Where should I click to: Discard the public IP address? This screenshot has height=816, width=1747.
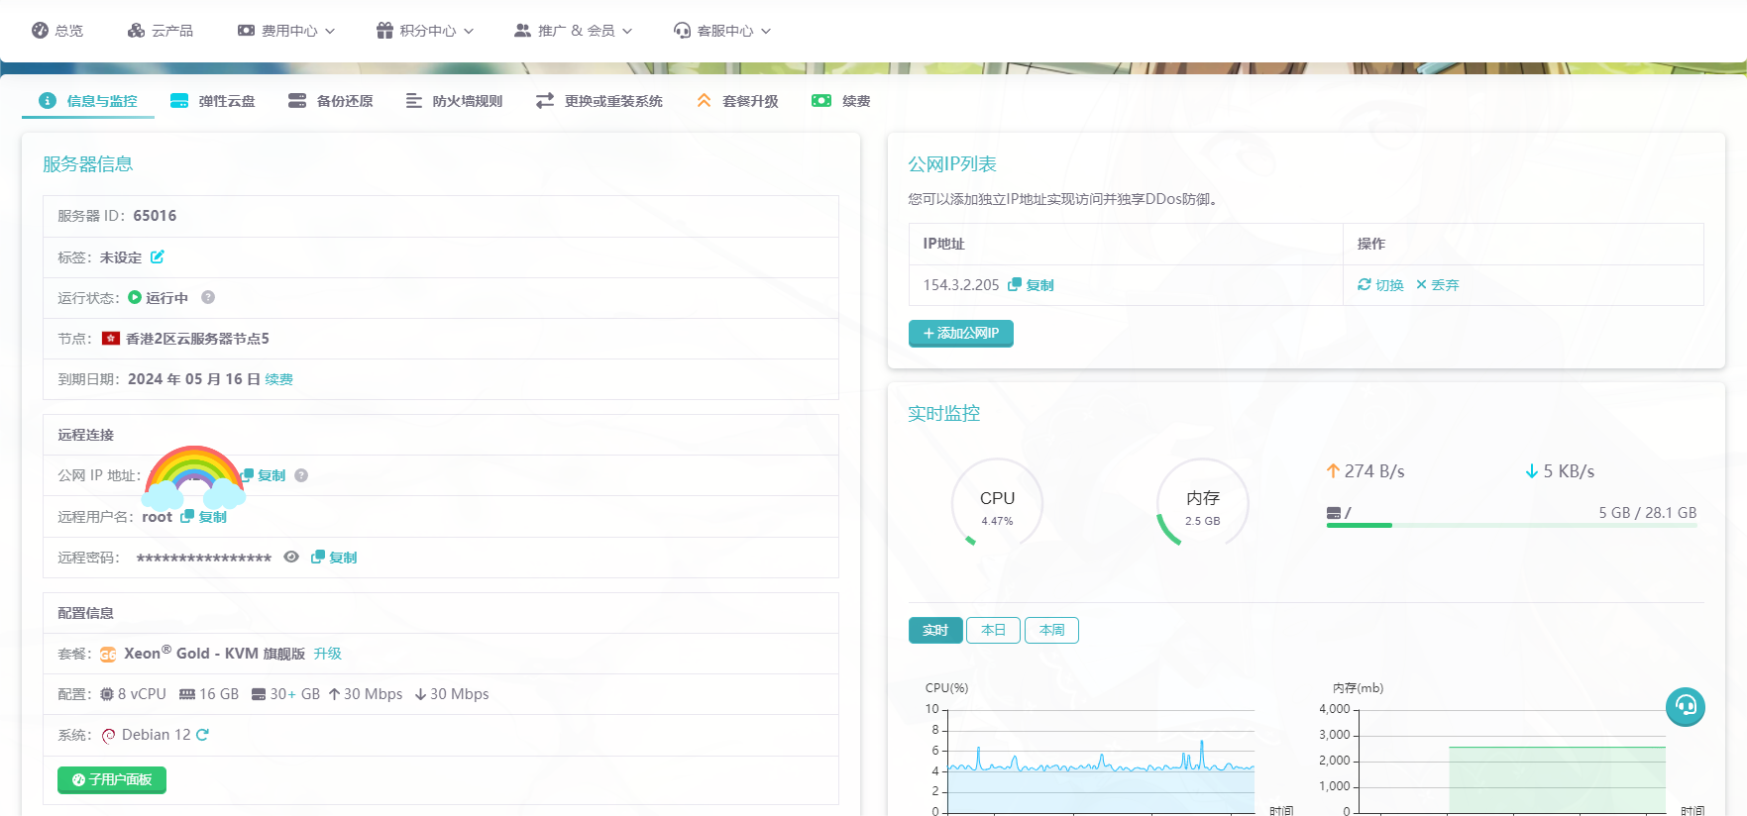pyautogui.click(x=1437, y=285)
